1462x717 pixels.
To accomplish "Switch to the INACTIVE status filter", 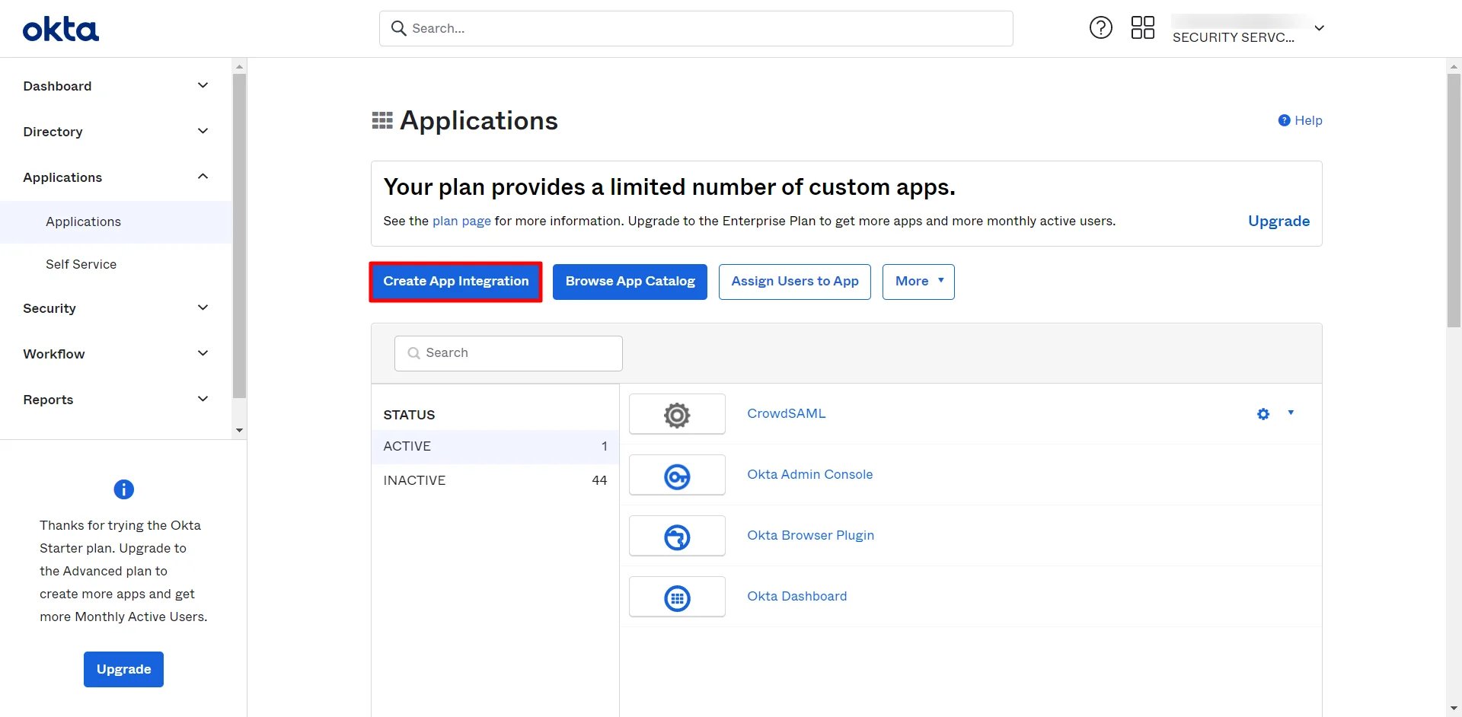I will (414, 480).
